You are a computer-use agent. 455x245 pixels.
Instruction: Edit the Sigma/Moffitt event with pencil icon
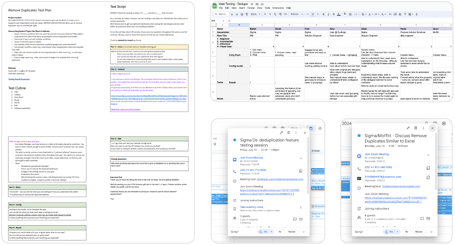pos(408,128)
